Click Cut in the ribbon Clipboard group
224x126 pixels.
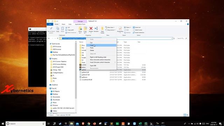68,27
